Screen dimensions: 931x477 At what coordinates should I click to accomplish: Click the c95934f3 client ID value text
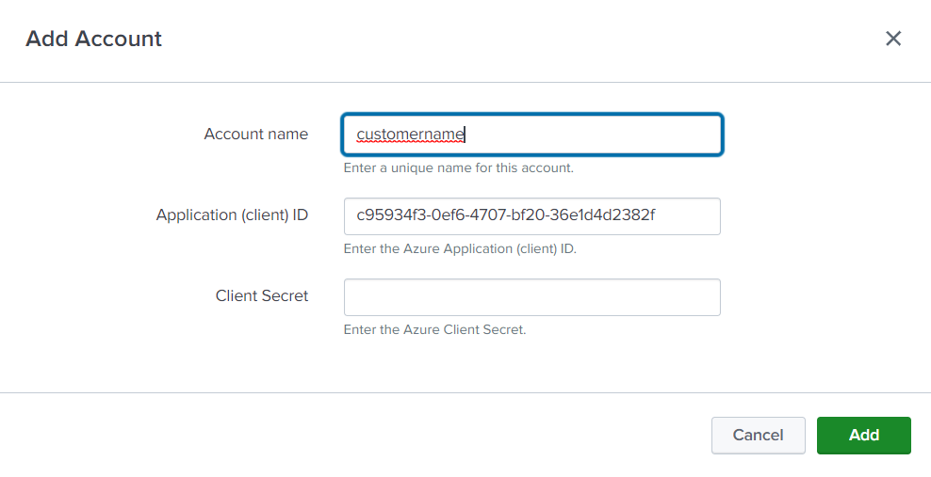tap(505, 215)
